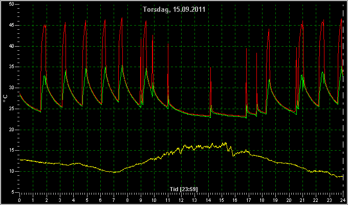Click the yellow curve minimum near hour 7
Screen dimensions: 348x205
(114, 172)
